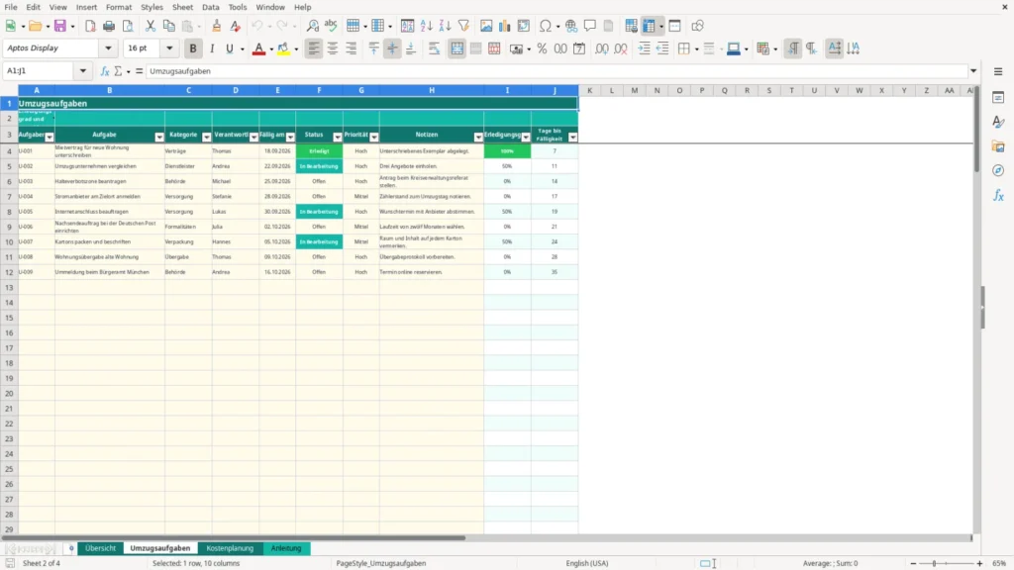Click the Print icon
Viewport: 1014px width, 570px height.
click(x=109, y=26)
